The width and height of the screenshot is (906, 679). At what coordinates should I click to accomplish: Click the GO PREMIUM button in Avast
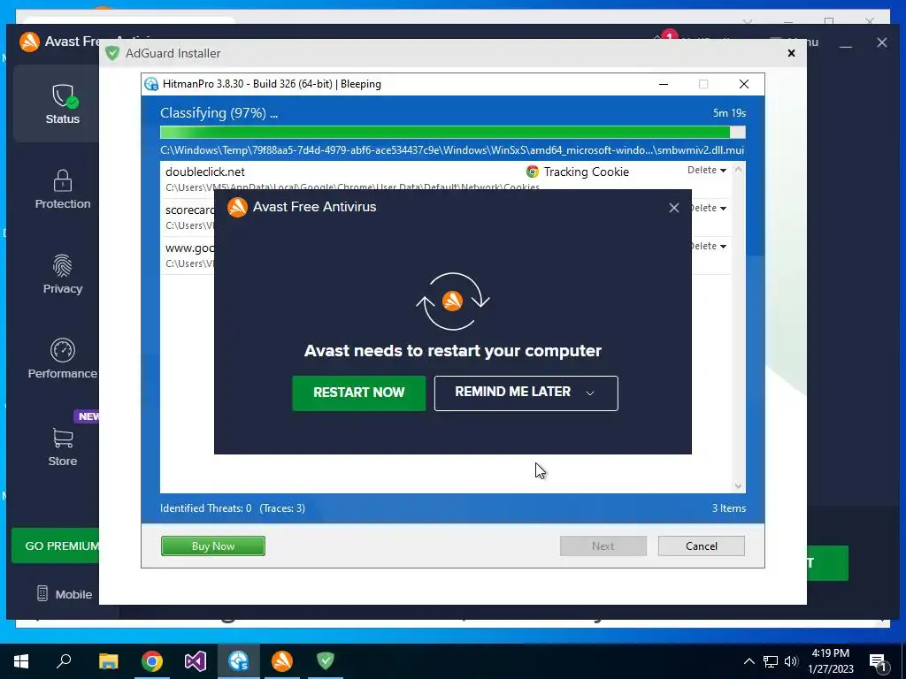coord(58,545)
